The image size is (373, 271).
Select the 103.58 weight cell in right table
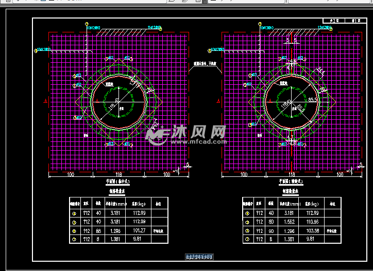tap(313, 230)
